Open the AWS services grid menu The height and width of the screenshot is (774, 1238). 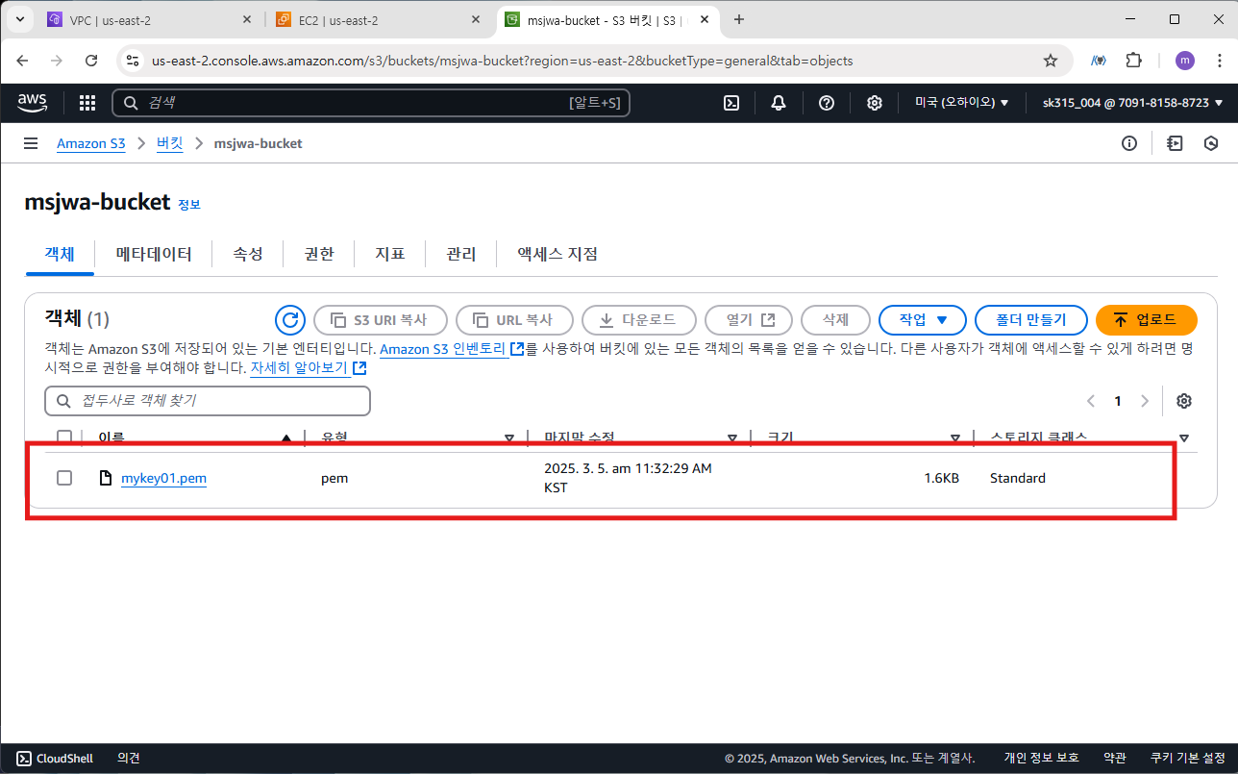click(x=87, y=103)
